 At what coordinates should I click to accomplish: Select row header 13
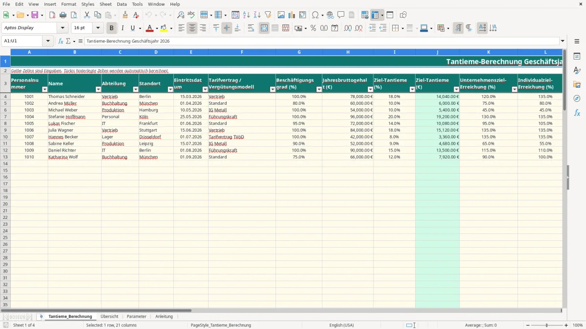click(x=5, y=157)
